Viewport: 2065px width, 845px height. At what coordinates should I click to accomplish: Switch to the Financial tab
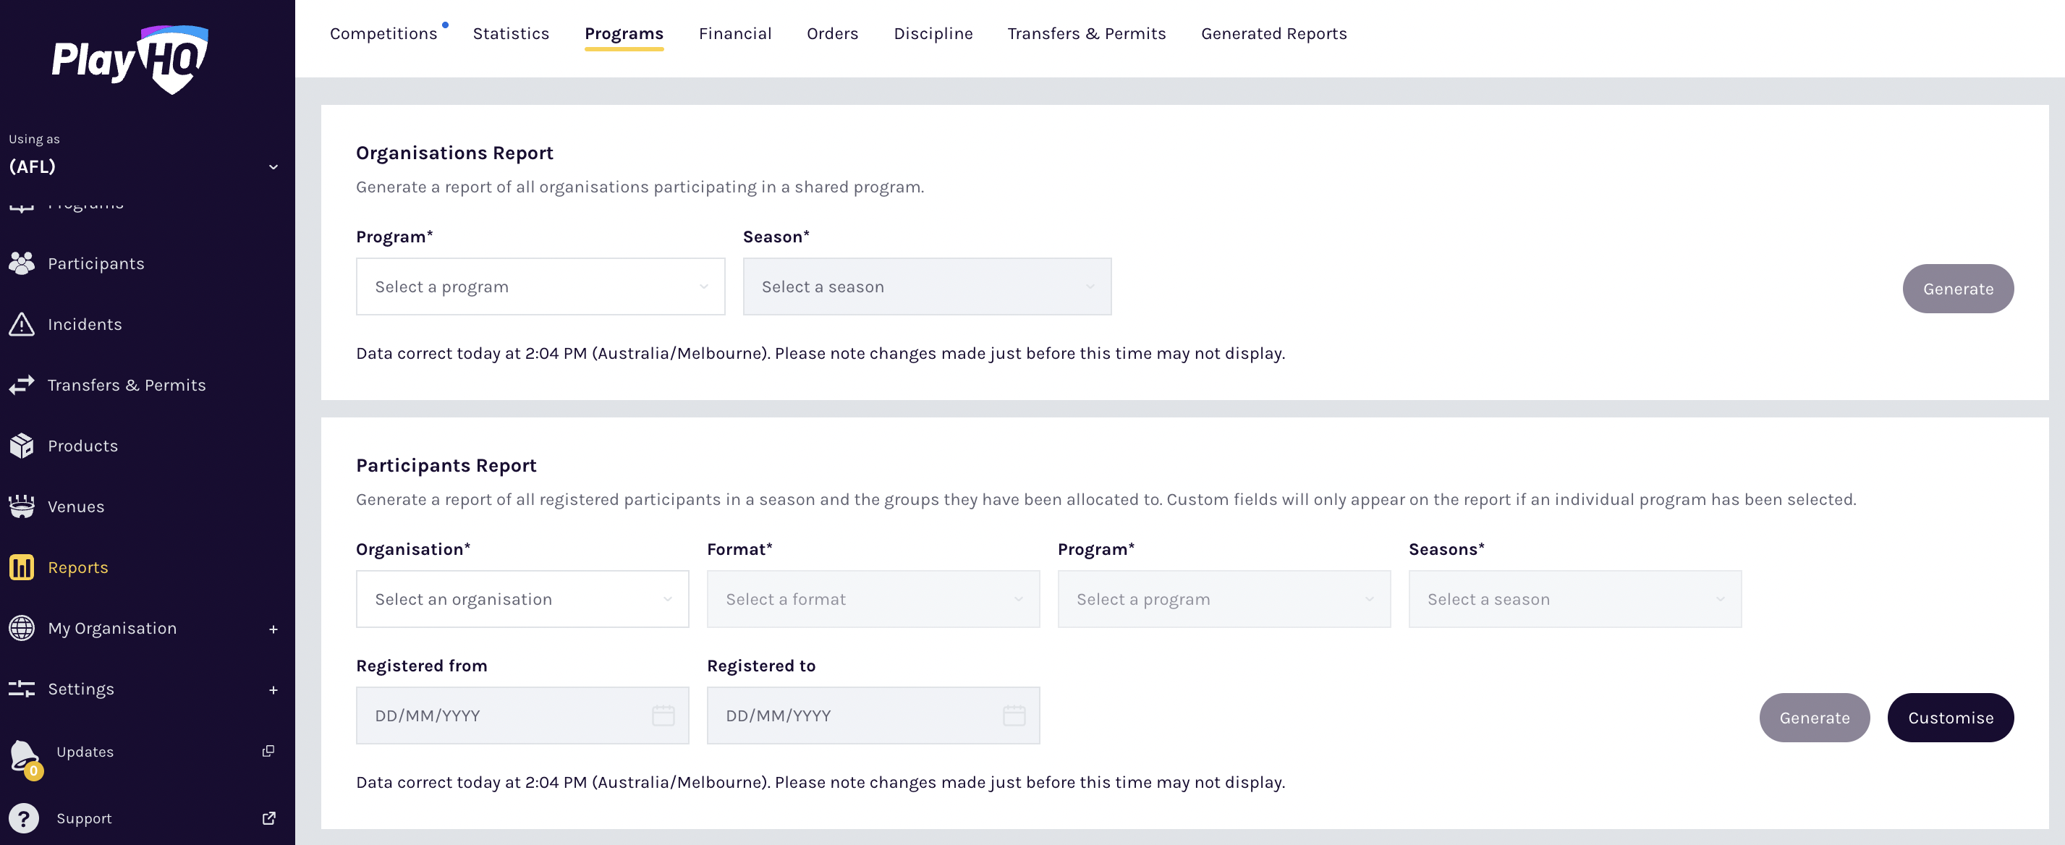coord(734,34)
